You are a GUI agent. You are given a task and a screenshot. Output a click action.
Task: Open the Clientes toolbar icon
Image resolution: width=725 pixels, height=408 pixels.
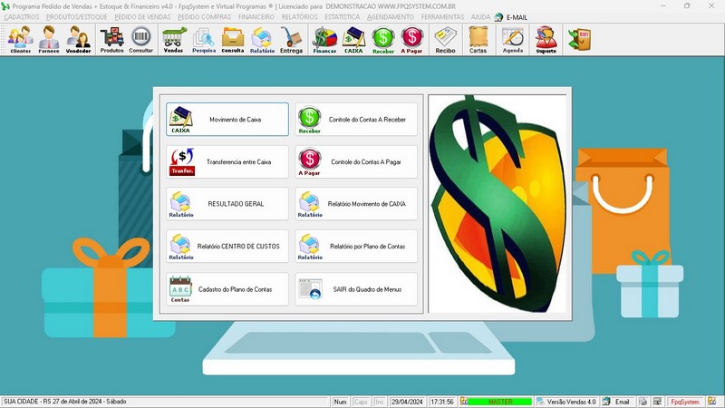coord(20,40)
